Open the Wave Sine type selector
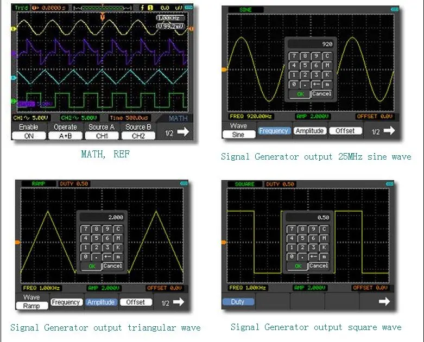 pos(238,135)
